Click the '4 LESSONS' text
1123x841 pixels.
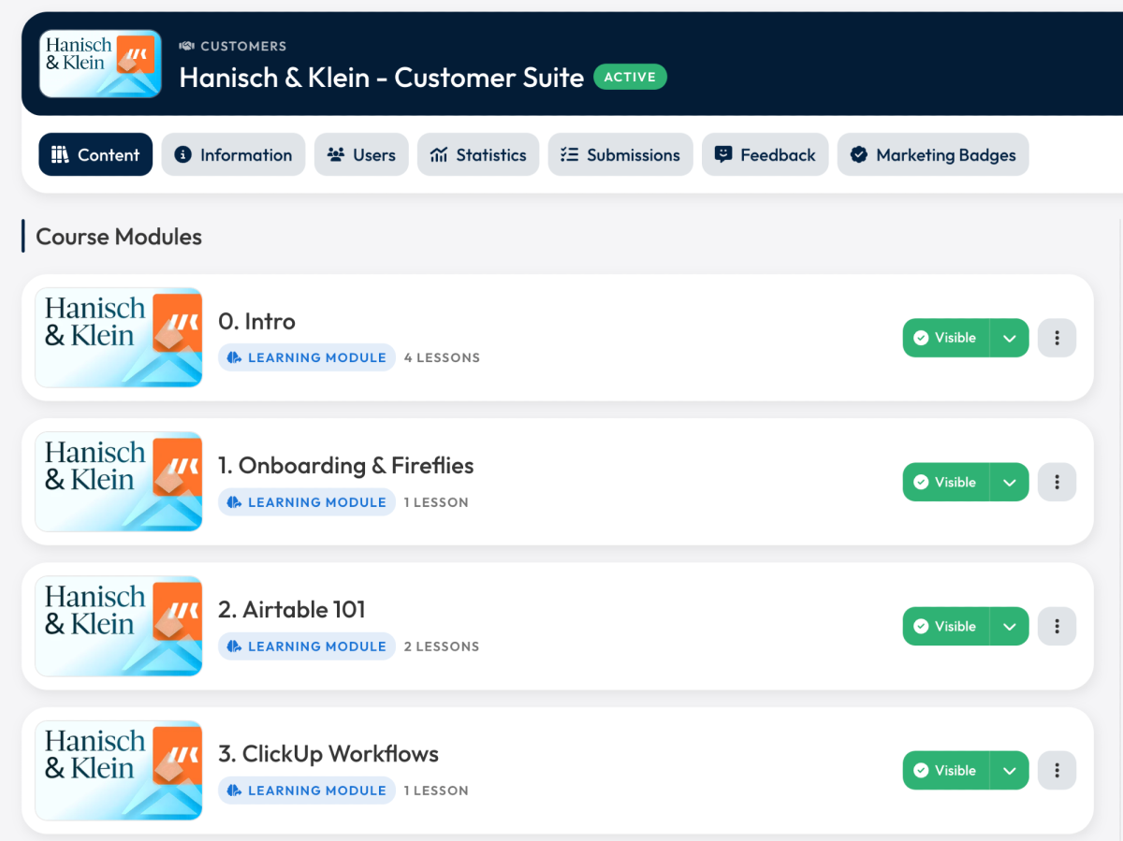[x=442, y=357]
